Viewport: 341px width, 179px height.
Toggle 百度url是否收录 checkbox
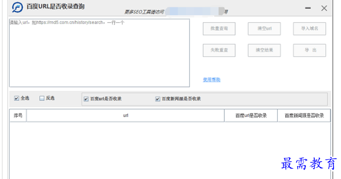pos(86,99)
